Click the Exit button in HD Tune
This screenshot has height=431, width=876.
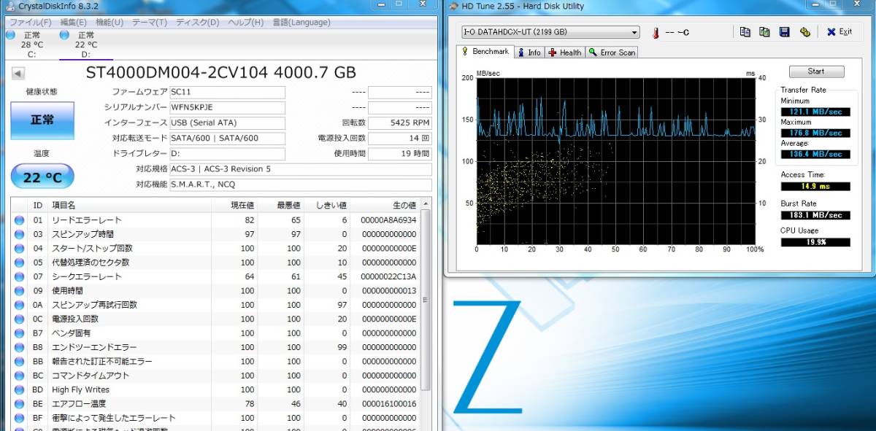tap(839, 32)
